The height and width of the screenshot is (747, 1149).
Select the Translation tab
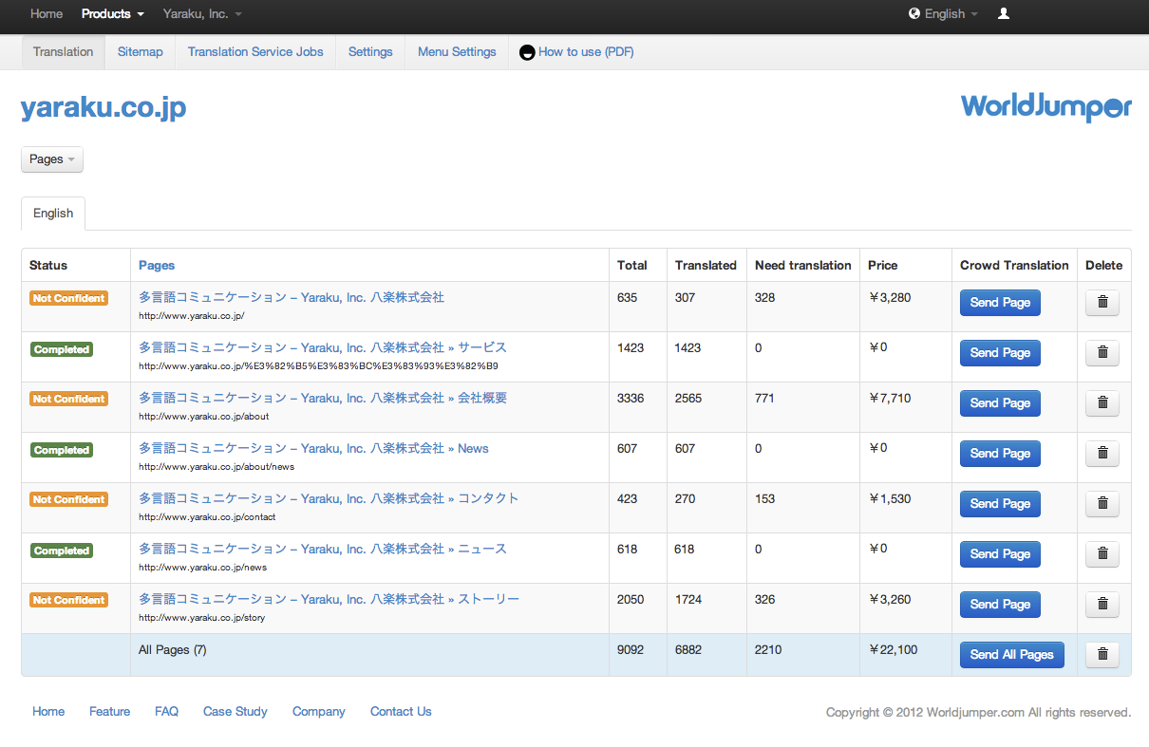(64, 52)
